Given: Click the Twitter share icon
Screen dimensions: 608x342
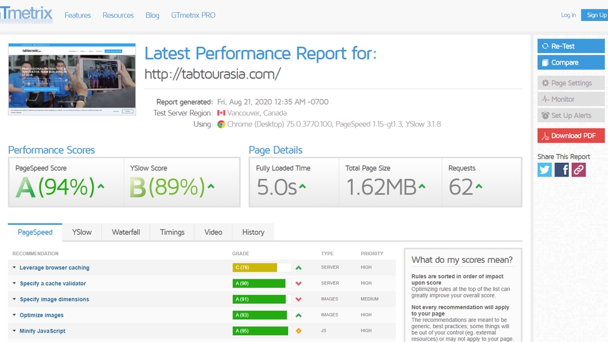Looking at the screenshot, I should [545, 170].
